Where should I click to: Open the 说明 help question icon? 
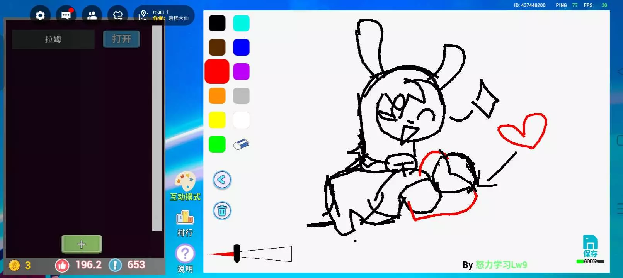pyautogui.click(x=185, y=254)
